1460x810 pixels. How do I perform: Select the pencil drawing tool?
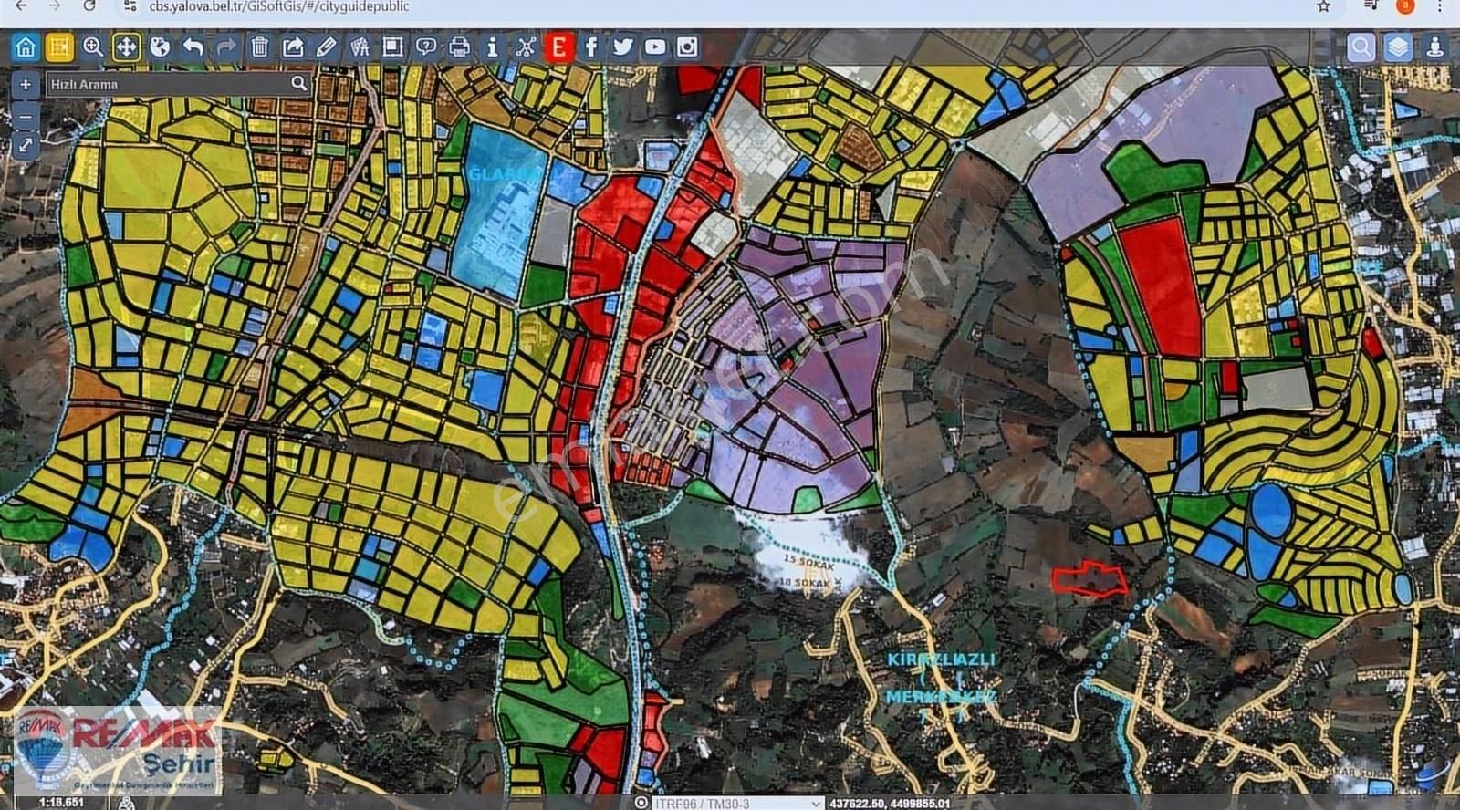point(326,47)
